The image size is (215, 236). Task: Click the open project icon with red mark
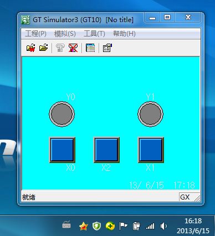(x=31, y=48)
